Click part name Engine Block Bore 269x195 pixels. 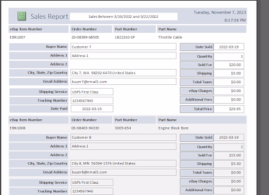tap(173, 128)
